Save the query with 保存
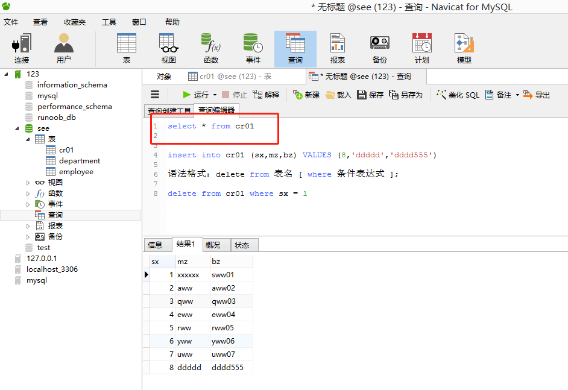Image resolution: width=568 pixels, height=390 pixels. [370, 95]
